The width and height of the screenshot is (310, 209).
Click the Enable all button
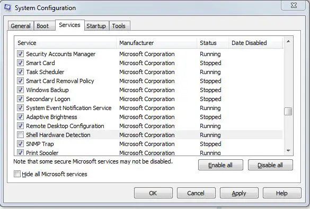(220, 165)
